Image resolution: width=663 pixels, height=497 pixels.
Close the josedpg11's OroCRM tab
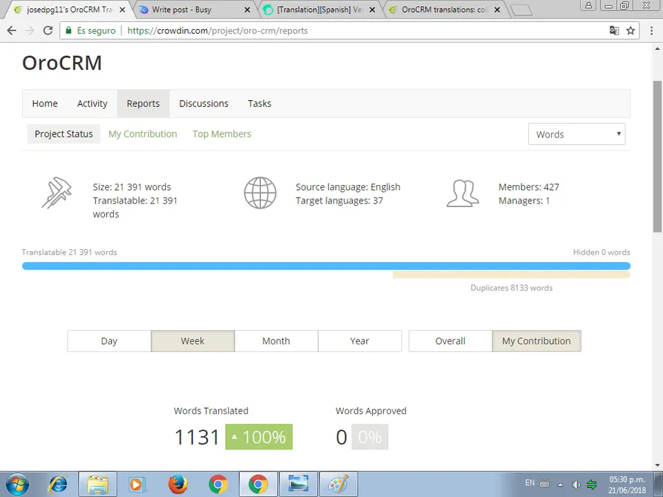click(122, 10)
